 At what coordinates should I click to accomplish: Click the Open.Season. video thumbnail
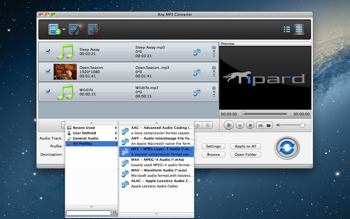click(65, 72)
